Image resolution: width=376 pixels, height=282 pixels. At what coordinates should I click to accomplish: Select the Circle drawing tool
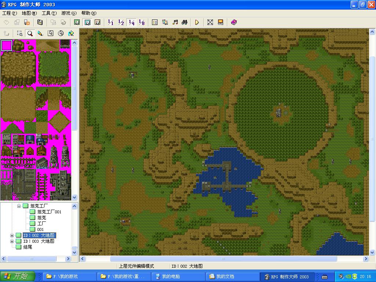tap(61, 33)
